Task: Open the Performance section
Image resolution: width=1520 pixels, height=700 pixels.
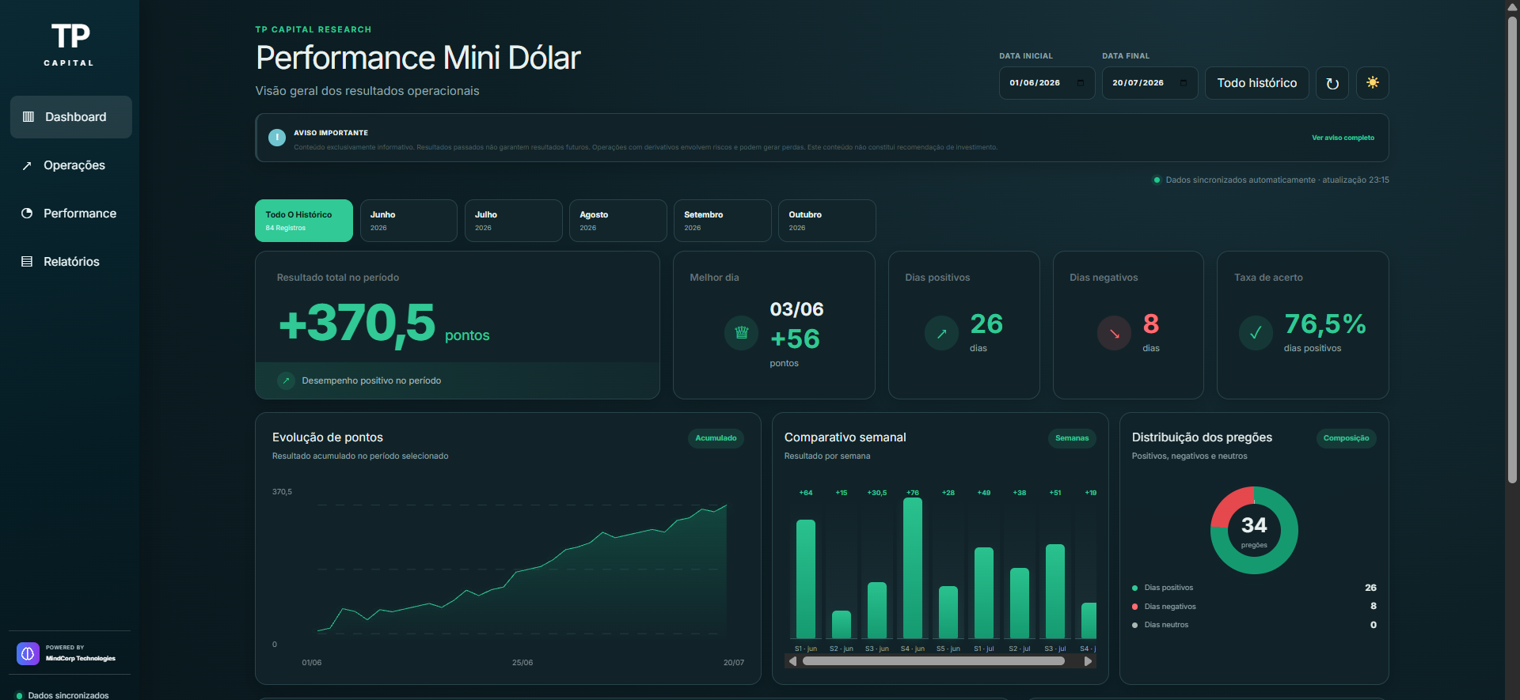Action: 71,214
